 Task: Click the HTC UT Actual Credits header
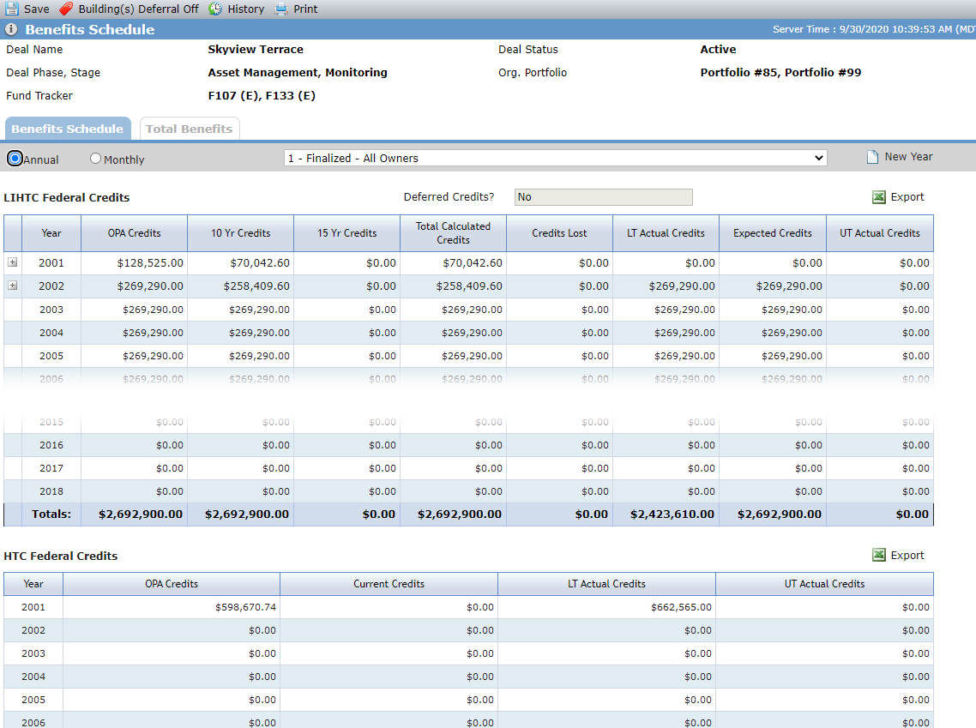[x=825, y=584]
